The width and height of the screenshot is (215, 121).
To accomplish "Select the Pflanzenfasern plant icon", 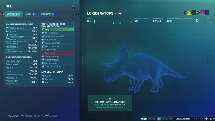I will point(7,38).
